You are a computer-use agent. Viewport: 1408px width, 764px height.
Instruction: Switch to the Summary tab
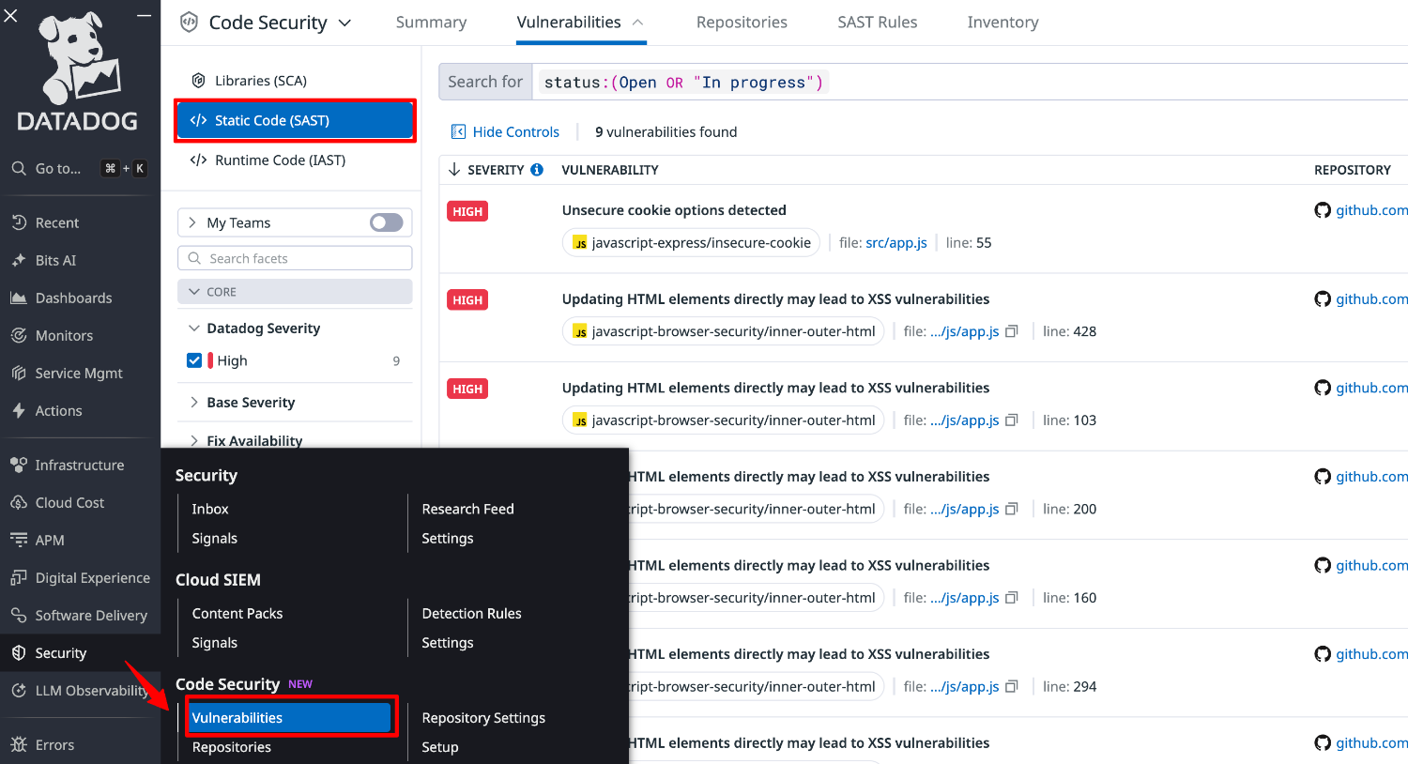431,23
